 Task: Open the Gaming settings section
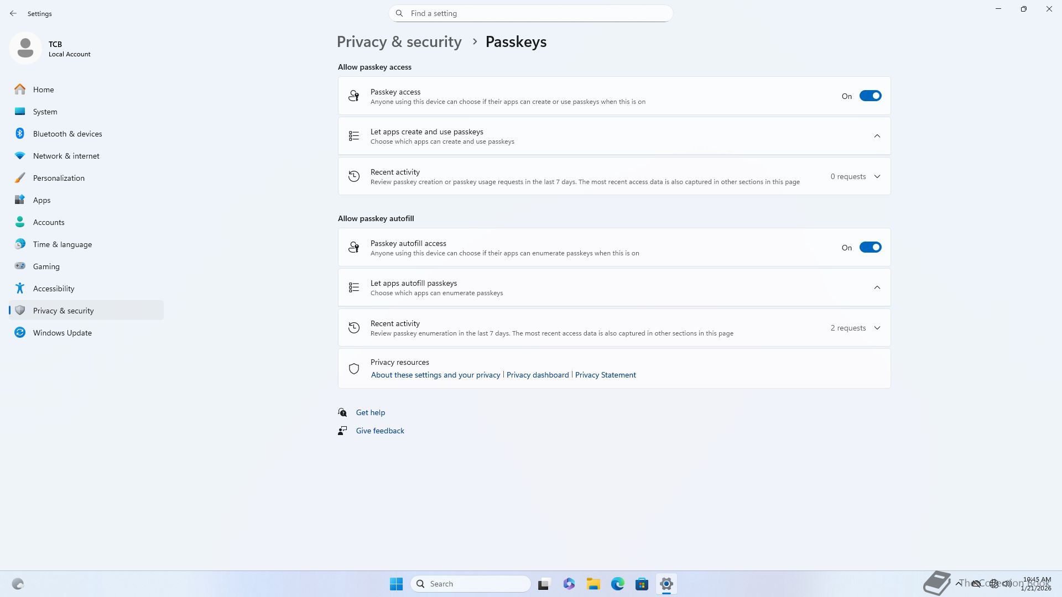click(x=46, y=266)
